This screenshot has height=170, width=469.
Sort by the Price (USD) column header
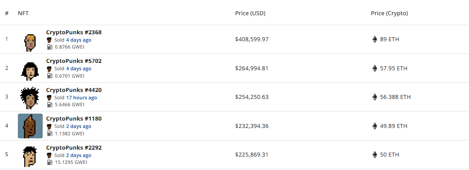[x=250, y=13]
